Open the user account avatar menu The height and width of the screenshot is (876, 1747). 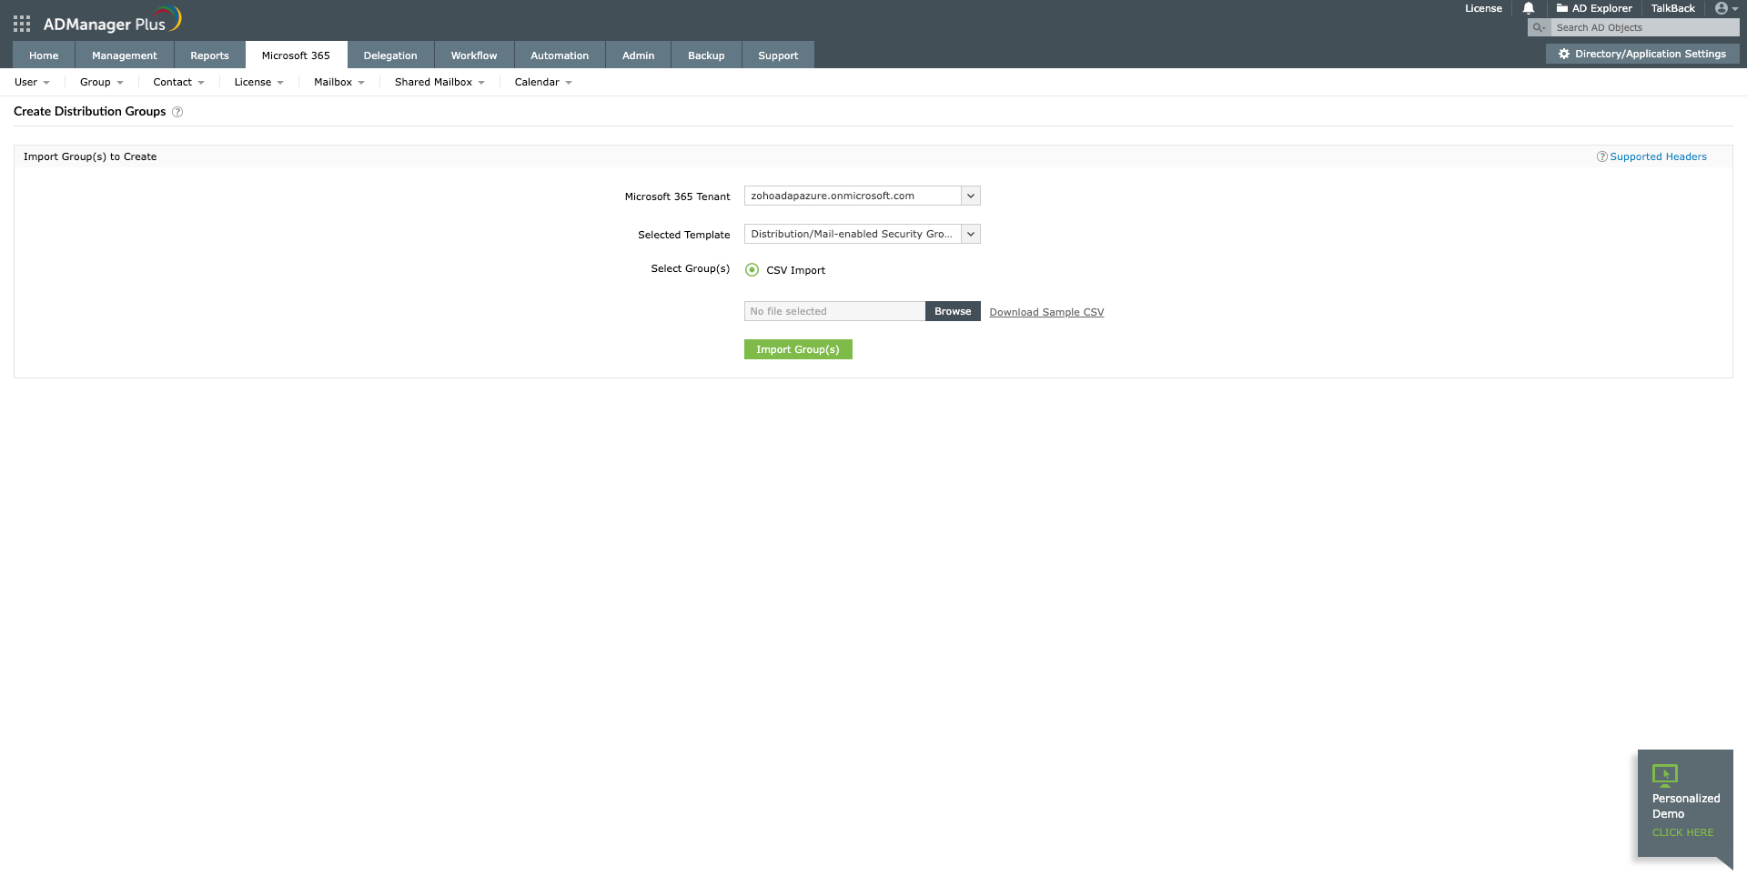click(1726, 8)
